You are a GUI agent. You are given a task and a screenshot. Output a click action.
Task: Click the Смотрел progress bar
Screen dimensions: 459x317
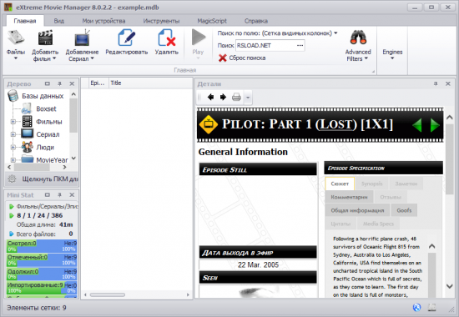pyautogui.click(x=42, y=246)
